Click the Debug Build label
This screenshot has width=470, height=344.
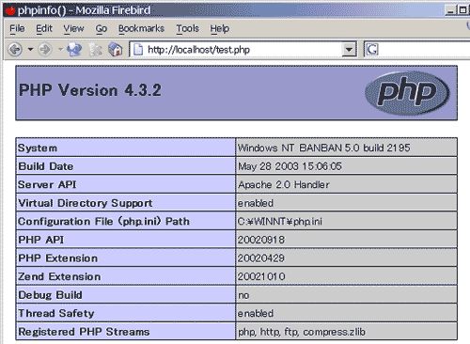coord(50,295)
